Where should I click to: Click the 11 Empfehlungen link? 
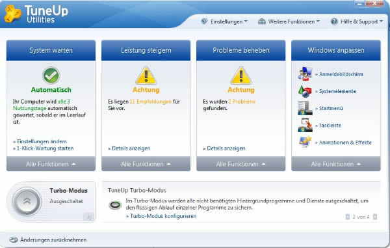[x=151, y=102]
